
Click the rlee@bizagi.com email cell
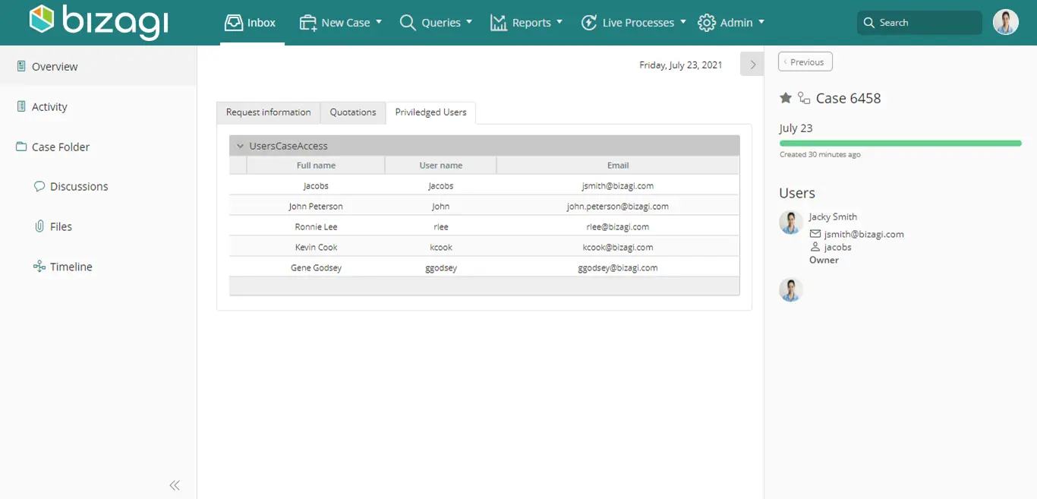618,226
